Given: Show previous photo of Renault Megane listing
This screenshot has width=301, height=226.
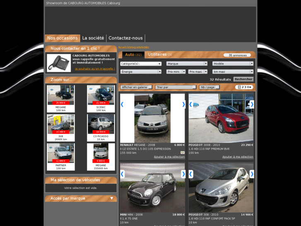Looking at the screenshot, I should pos(122,104).
